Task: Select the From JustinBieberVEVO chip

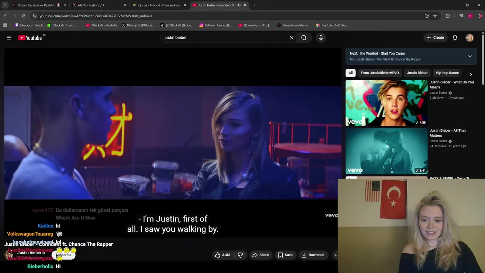Action: pos(380,73)
